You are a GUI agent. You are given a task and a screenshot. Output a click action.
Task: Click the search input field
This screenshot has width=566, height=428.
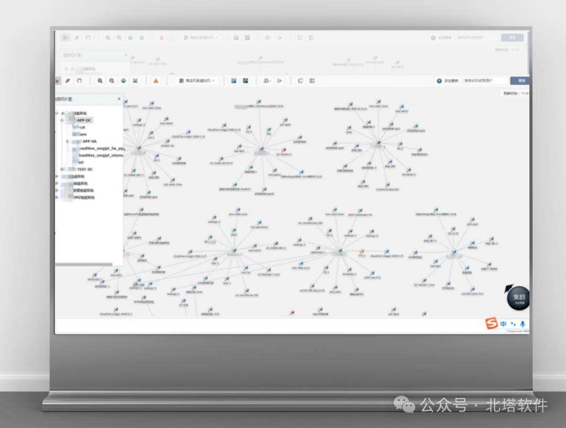(485, 81)
